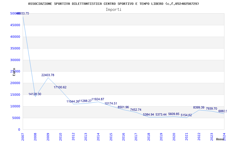
Task: Click the 2013 x-axis year label
Action: click(x=86, y=137)
